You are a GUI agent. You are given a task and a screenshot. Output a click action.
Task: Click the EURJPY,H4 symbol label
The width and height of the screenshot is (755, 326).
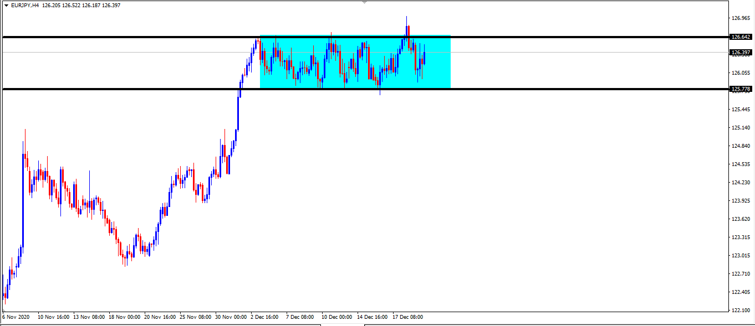[x=24, y=5]
